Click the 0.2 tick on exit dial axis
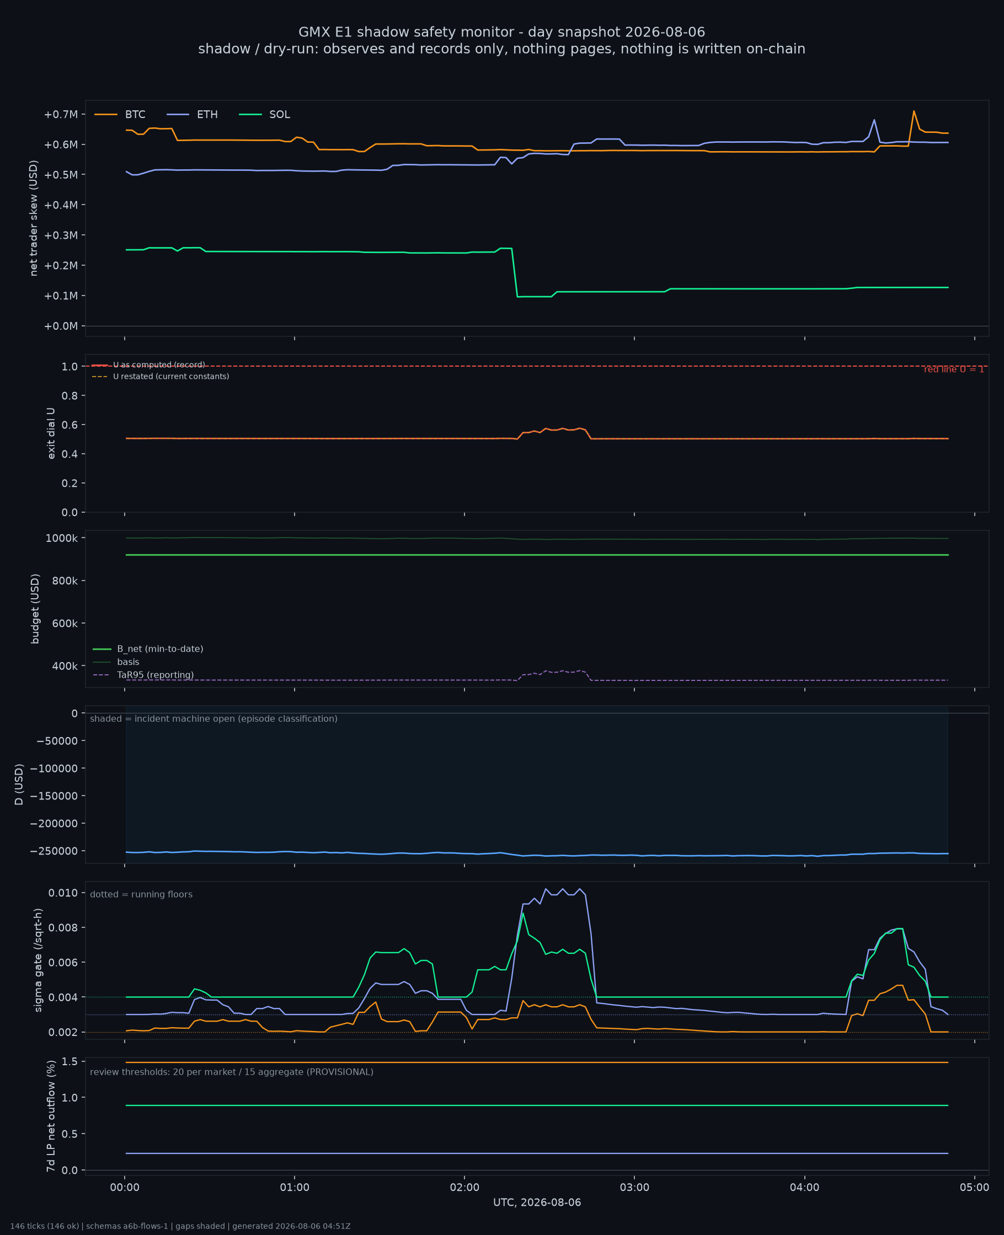 tap(70, 483)
